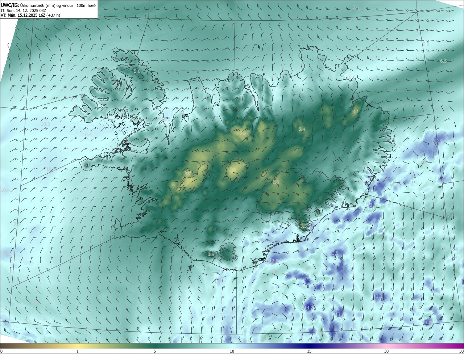Click the 1 tick on the color scale
Image resolution: width=464 pixels, height=354 pixels.
point(78,351)
